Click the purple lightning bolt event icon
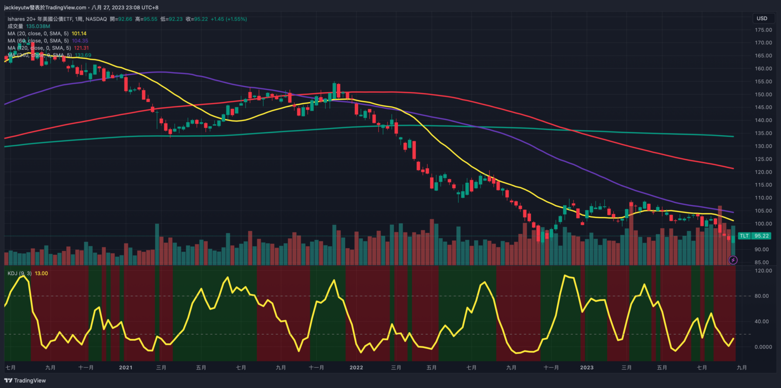The image size is (781, 388). [733, 260]
